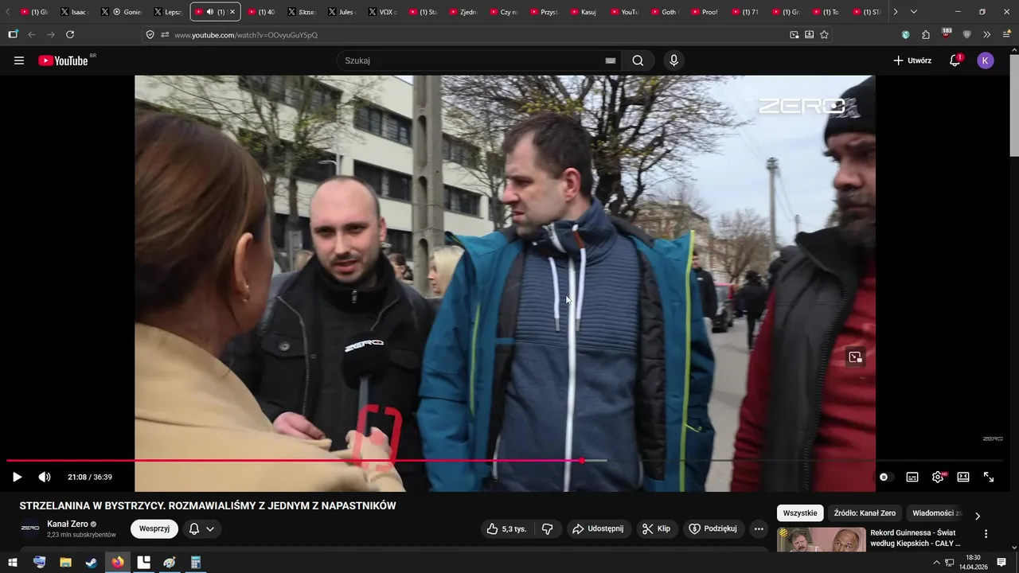This screenshot has height=573, width=1019.
Task: Open picture-in-picture overlay icon on video
Action: pyautogui.click(x=855, y=357)
